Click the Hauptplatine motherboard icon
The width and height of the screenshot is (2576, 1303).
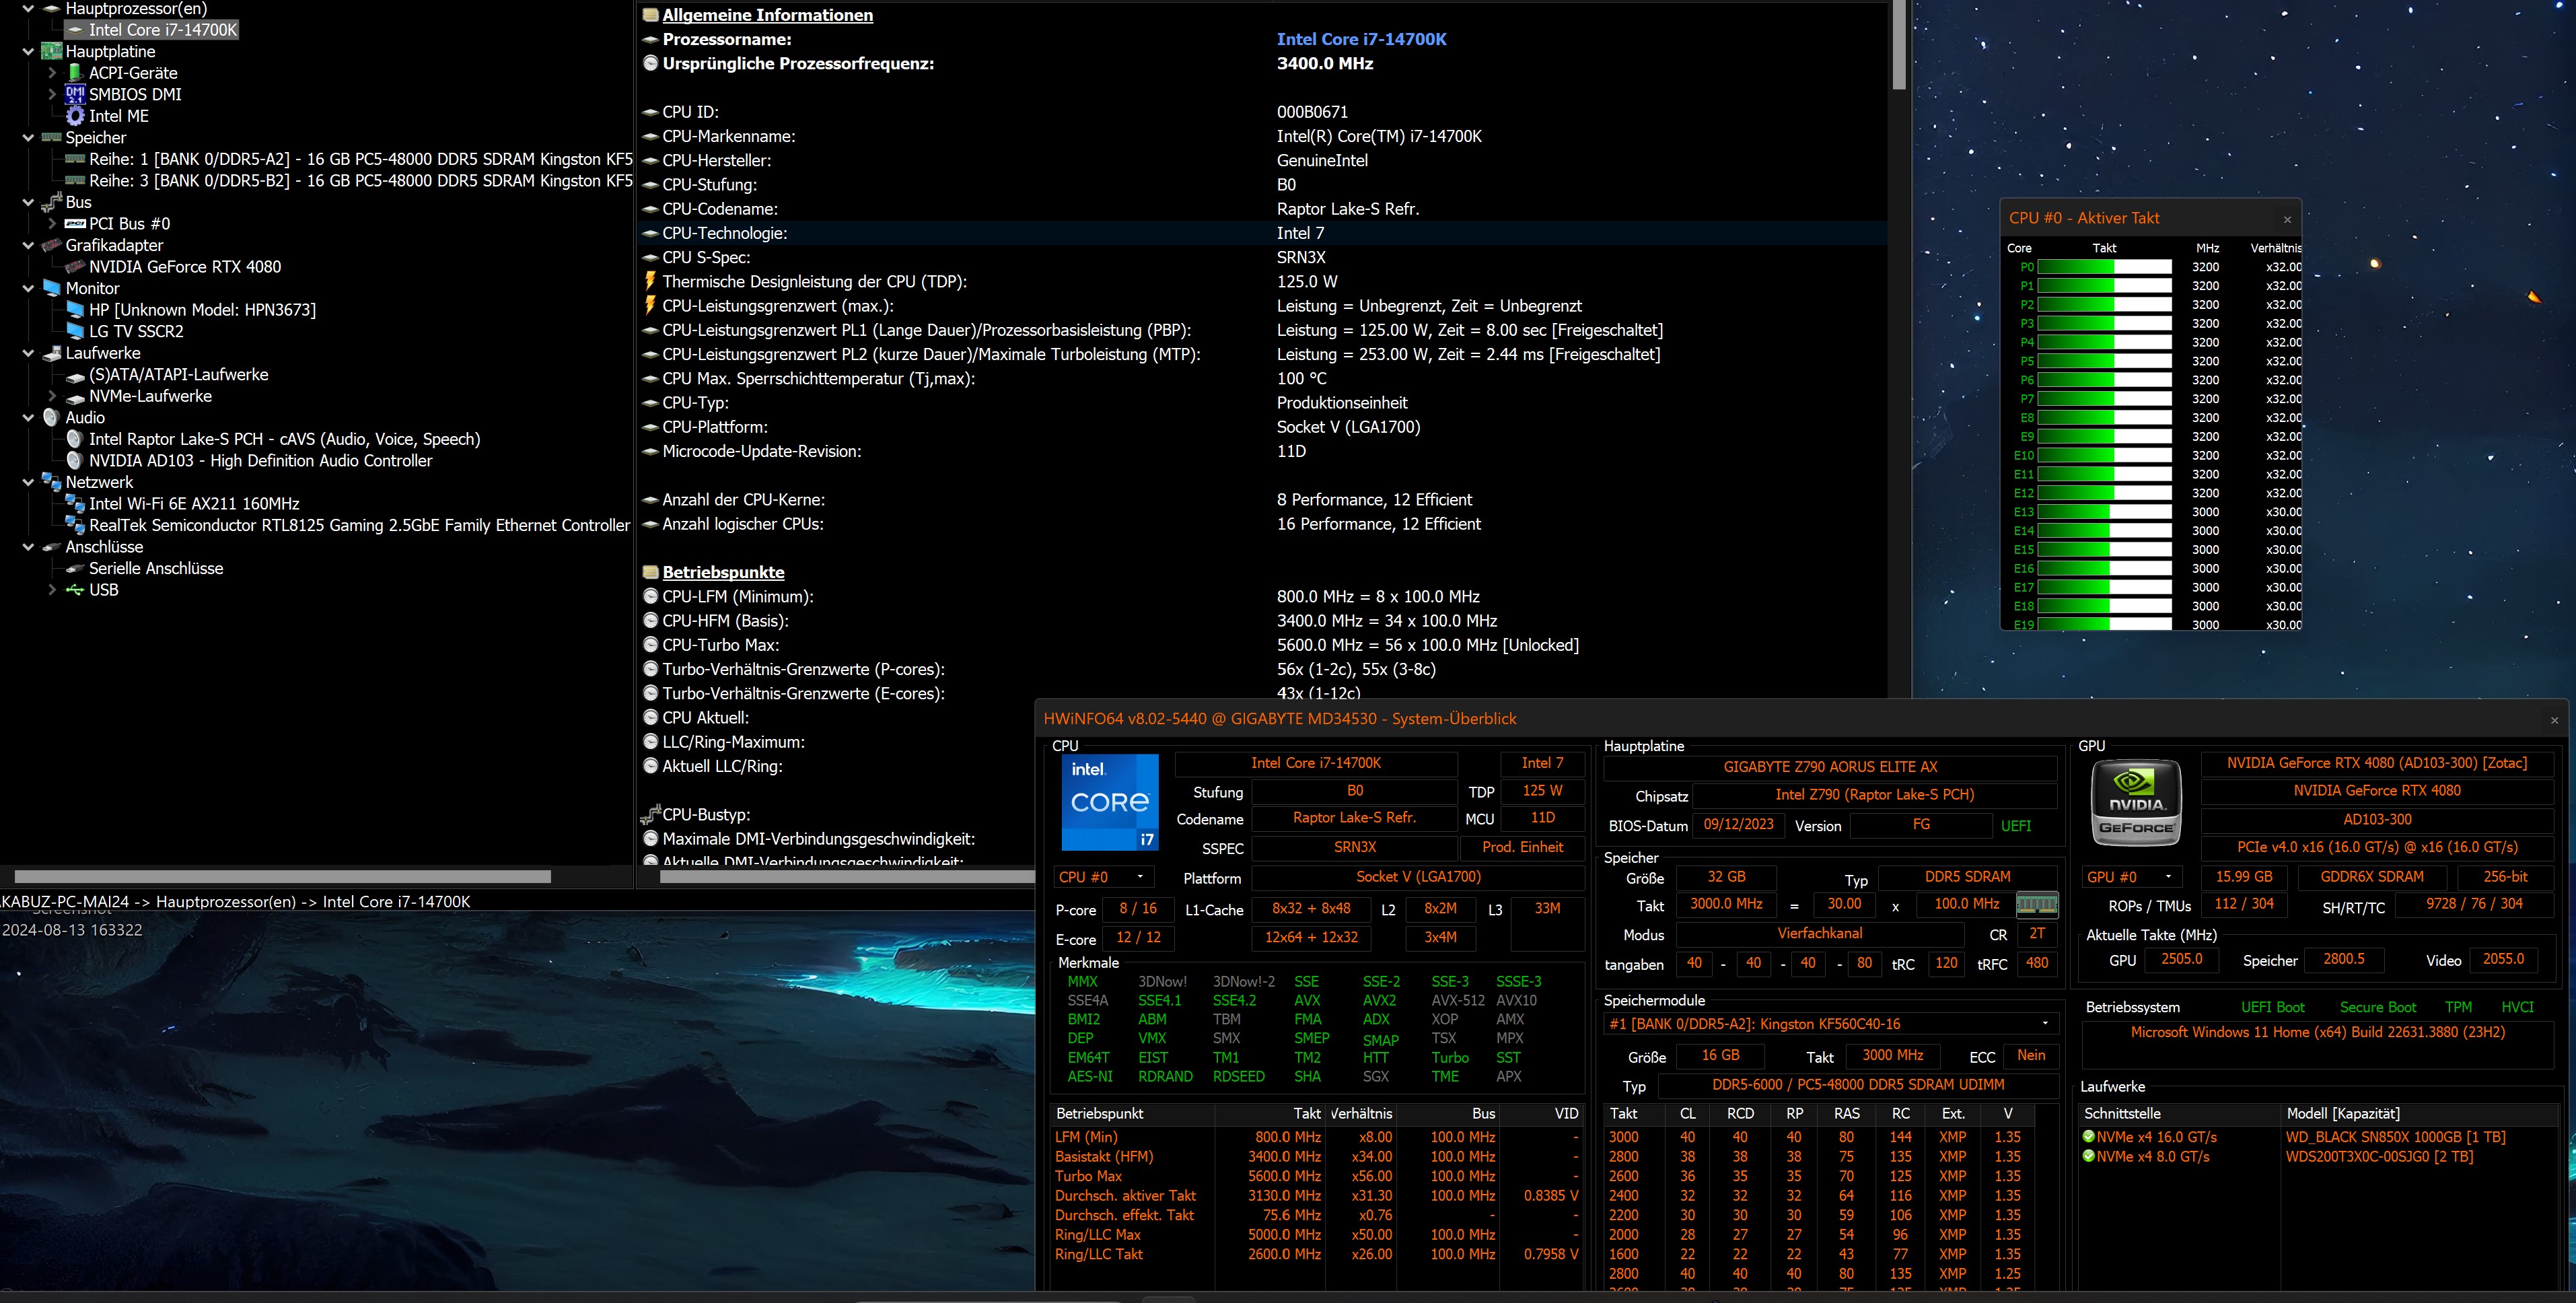(52, 51)
